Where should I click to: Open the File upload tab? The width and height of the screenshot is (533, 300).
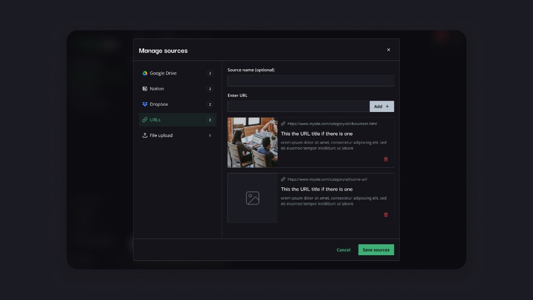coord(178,135)
